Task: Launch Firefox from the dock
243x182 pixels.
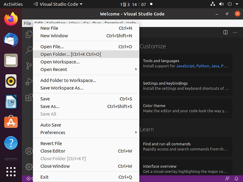Action: point(11,19)
